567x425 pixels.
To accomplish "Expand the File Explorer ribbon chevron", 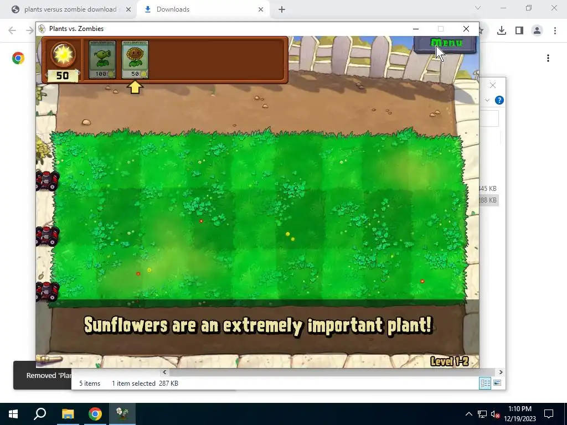I will 487,100.
